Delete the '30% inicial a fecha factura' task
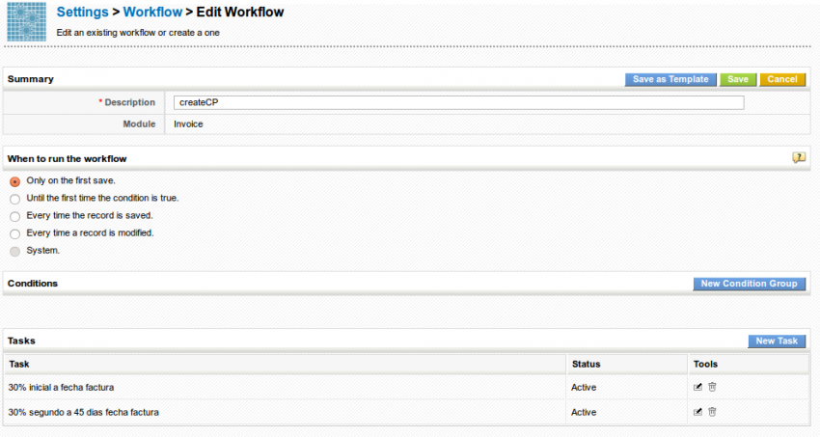 click(712, 387)
